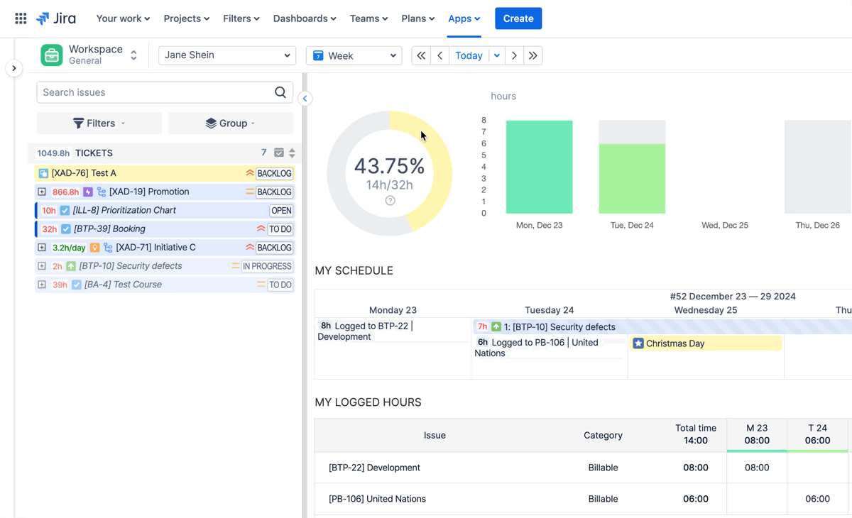The width and height of the screenshot is (852, 518).
Task: Go to next week arrow
Action: [515, 55]
